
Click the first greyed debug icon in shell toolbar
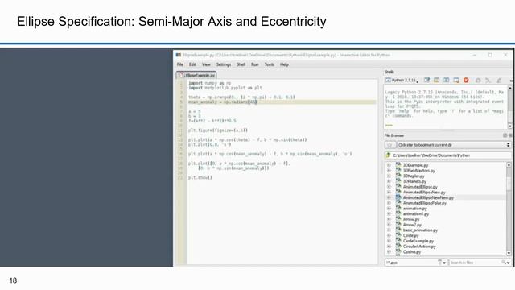coord(478,81)
